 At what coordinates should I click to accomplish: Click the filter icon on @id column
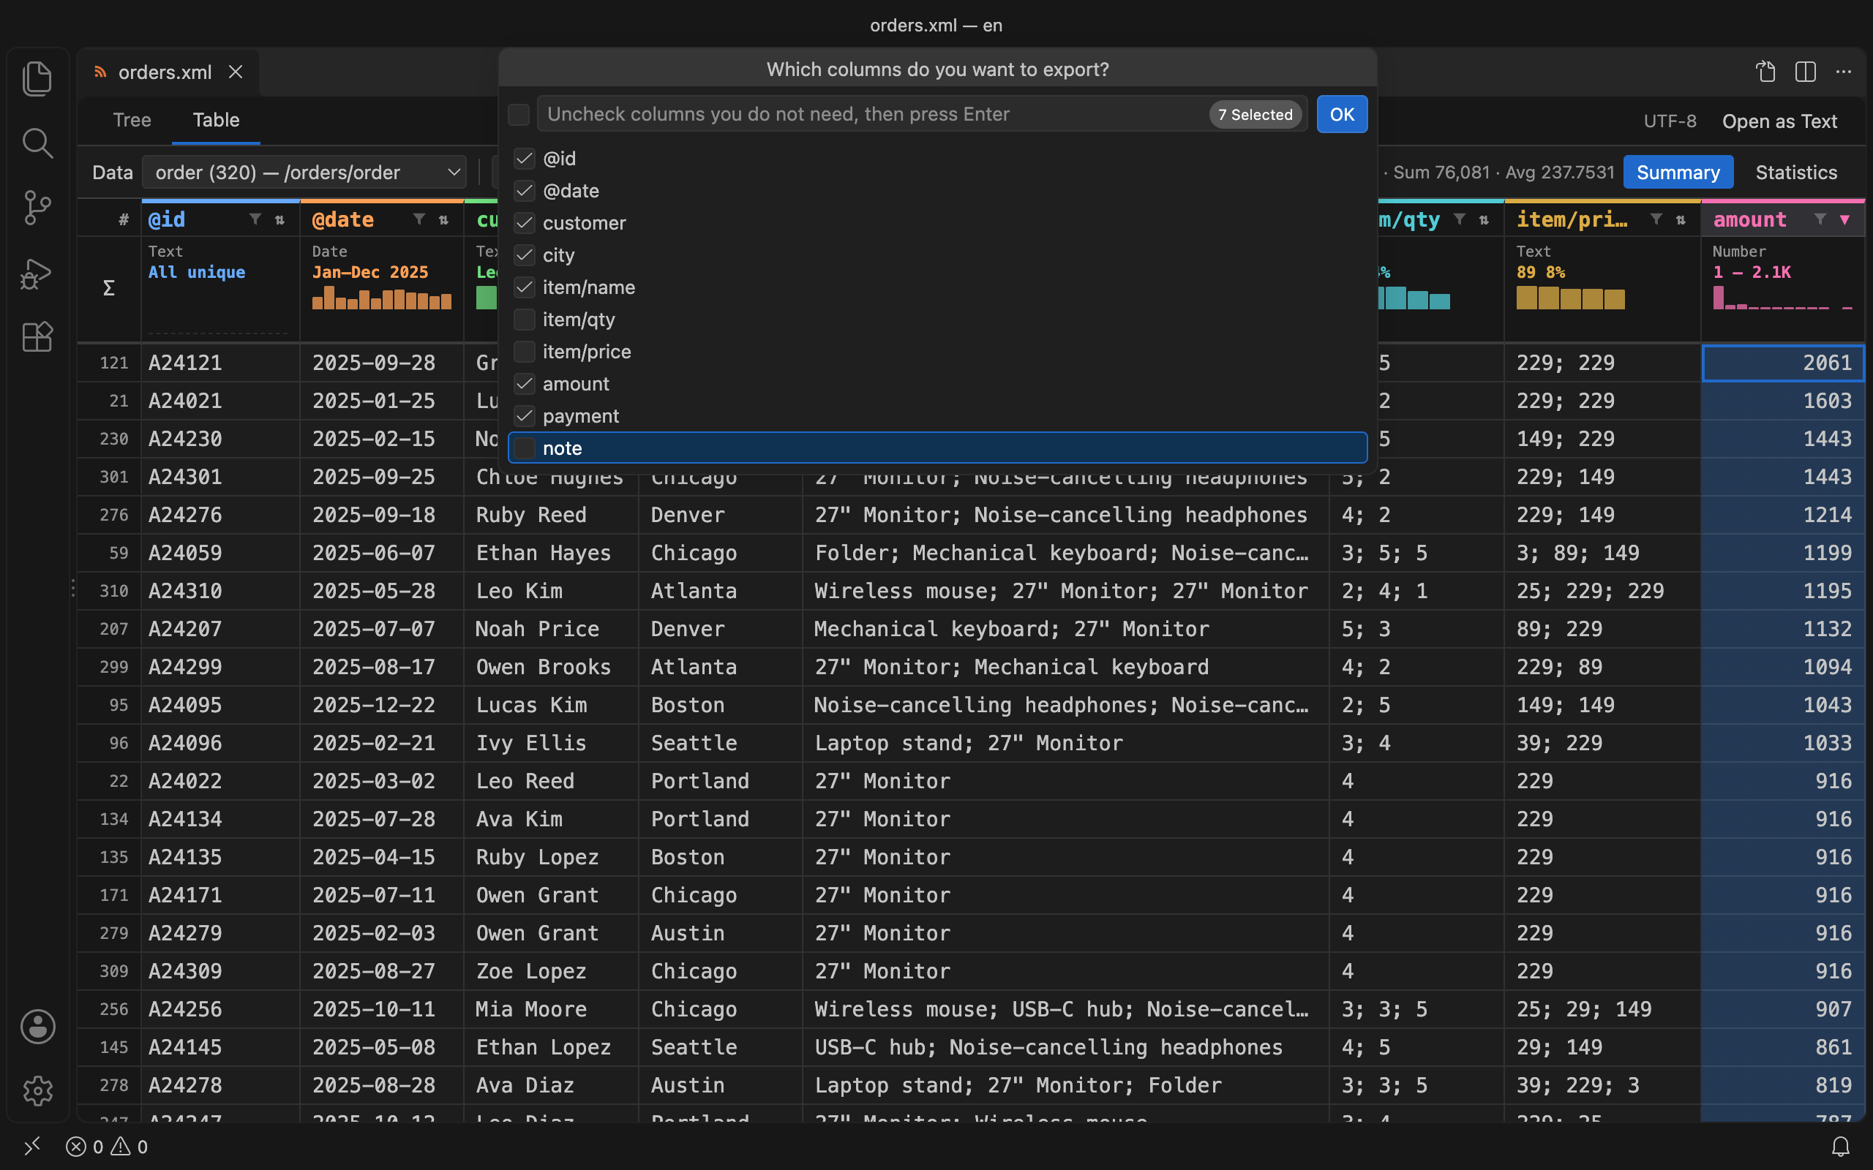(x=255, y=220)
